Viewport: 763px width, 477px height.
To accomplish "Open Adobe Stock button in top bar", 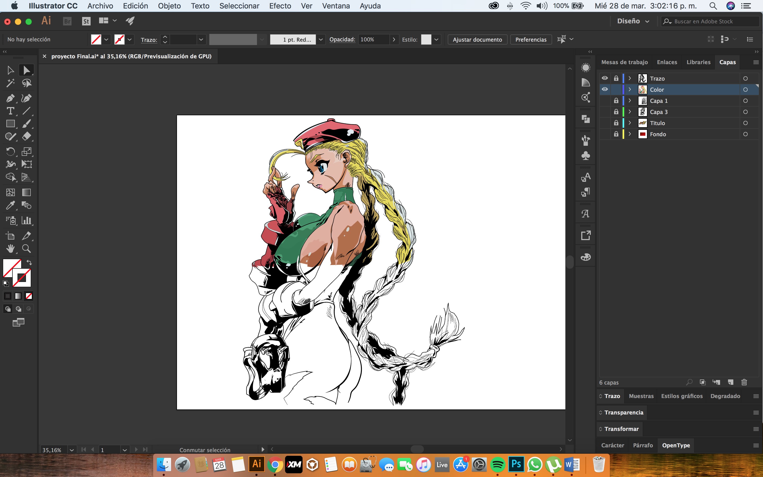I will (x=86, y=21).
